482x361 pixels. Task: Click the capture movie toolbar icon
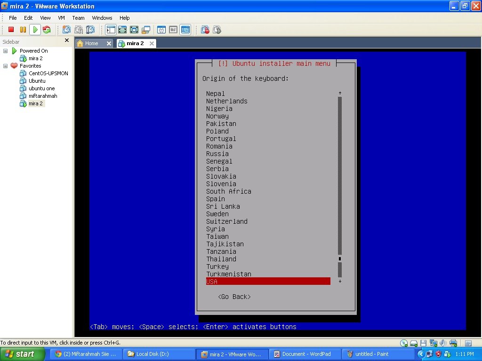205,30
